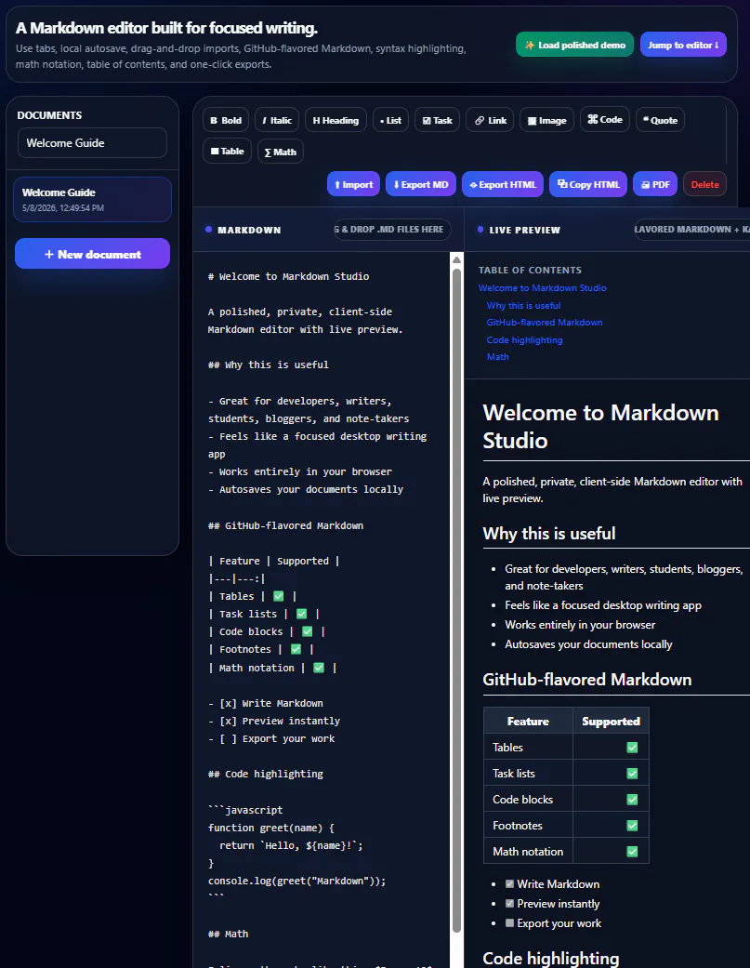Go to 'GitHub-flavored Markdown' in contents

pos(545,323)
